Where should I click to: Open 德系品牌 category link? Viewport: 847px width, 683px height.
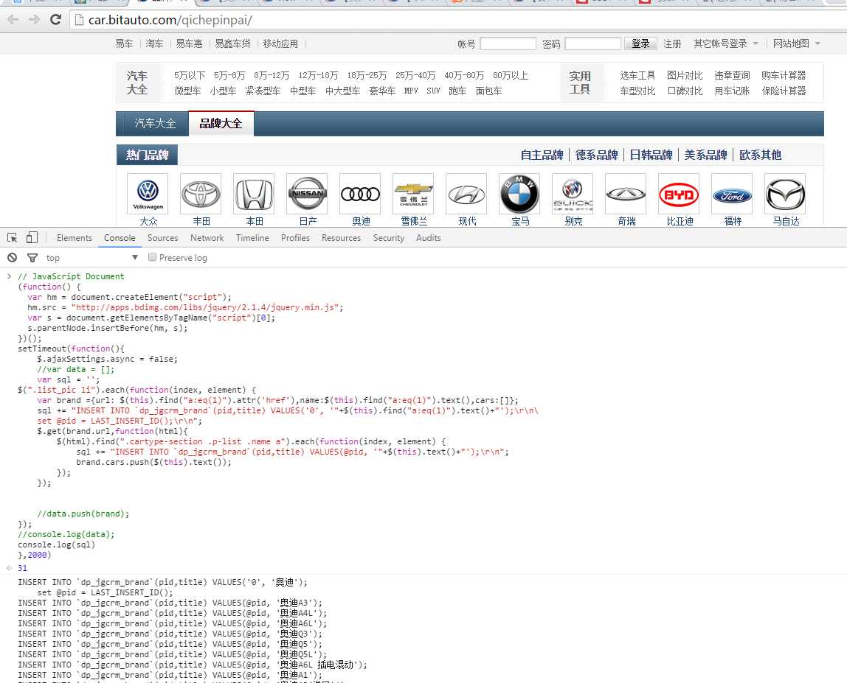click(596, 155)
